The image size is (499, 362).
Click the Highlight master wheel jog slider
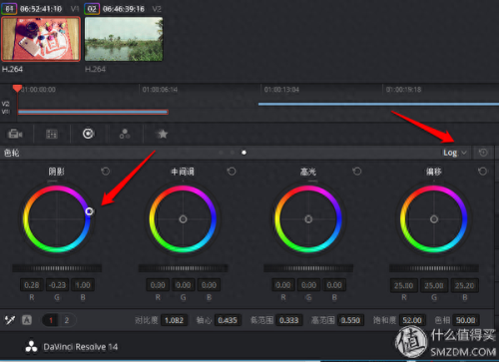pos(308,268)
